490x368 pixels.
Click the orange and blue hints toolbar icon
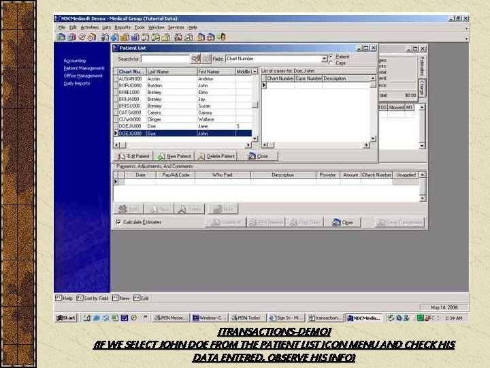pos(201,37)
